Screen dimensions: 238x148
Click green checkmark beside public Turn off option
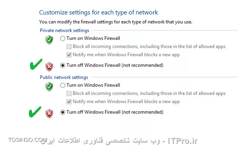point(35,112)
